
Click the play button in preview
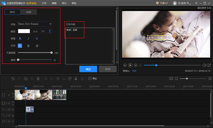click(x=130, y=65)
